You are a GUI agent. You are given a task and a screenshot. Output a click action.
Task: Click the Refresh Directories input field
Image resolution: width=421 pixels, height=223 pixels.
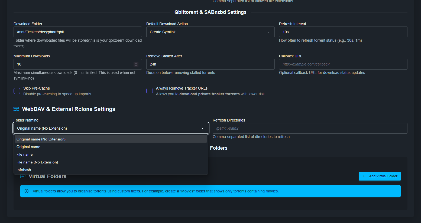click(x=310, y=128)
